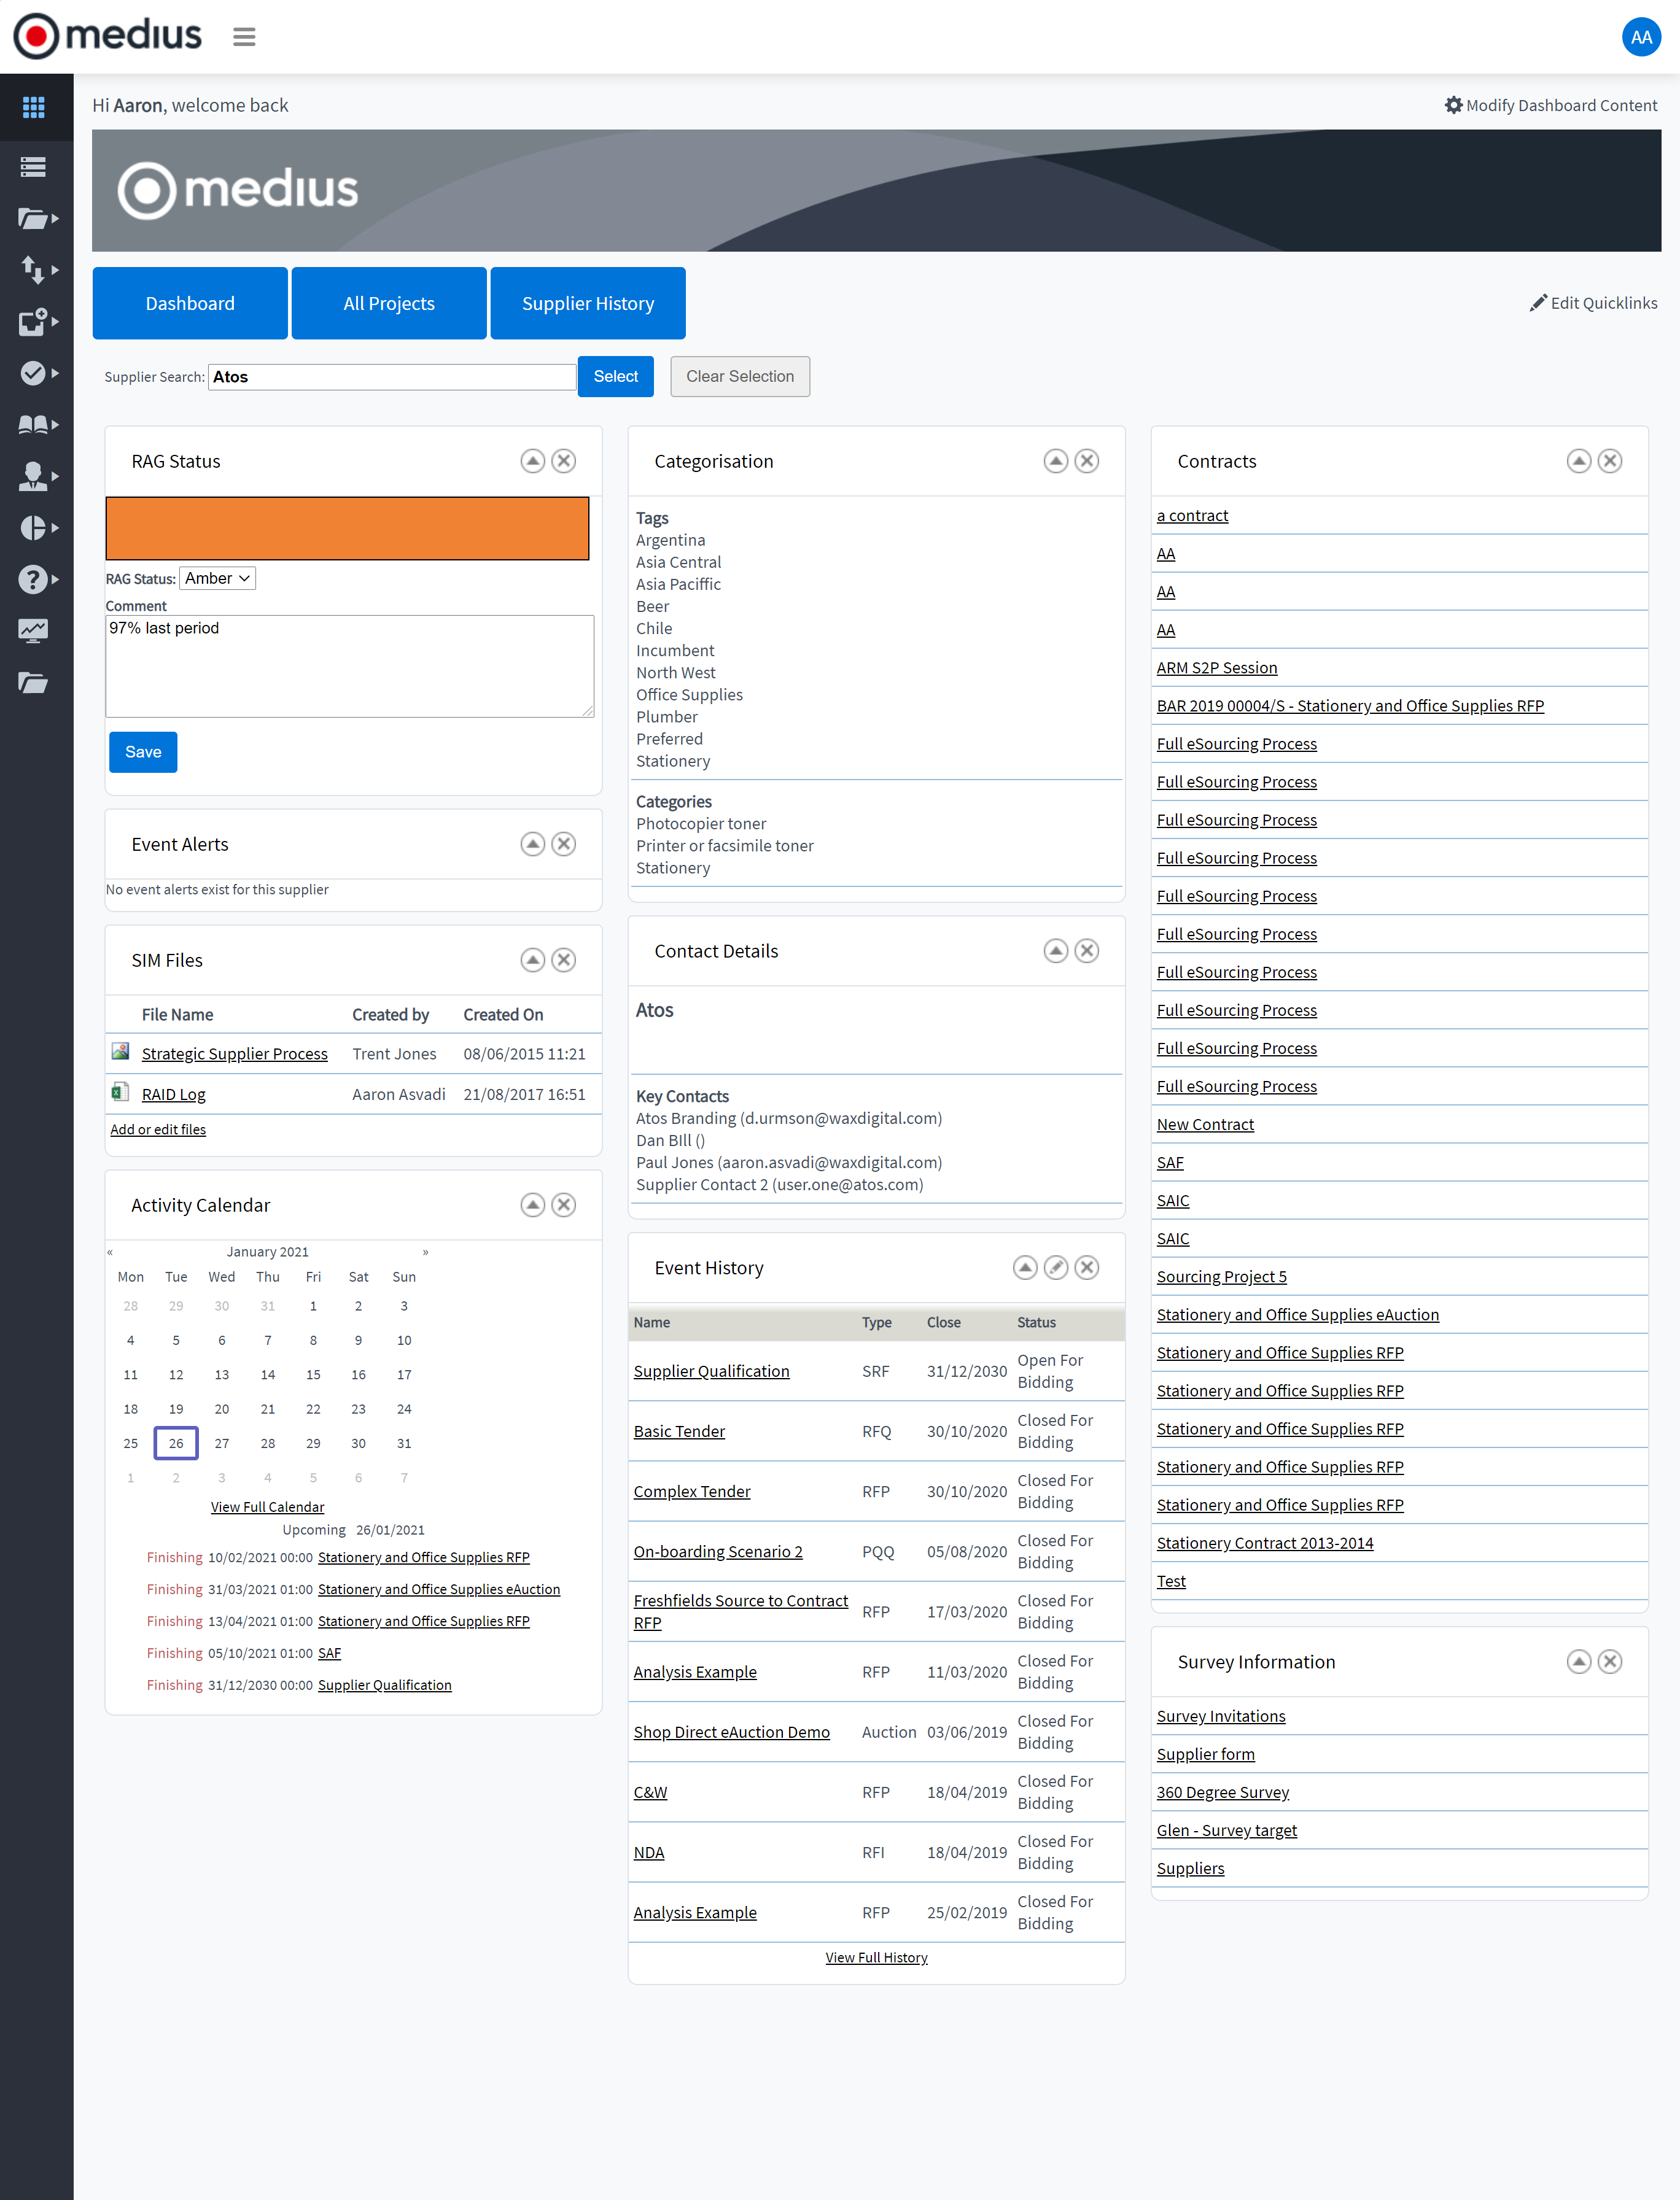Open the checkmark tasks sidebar icon

click(33, 373)
